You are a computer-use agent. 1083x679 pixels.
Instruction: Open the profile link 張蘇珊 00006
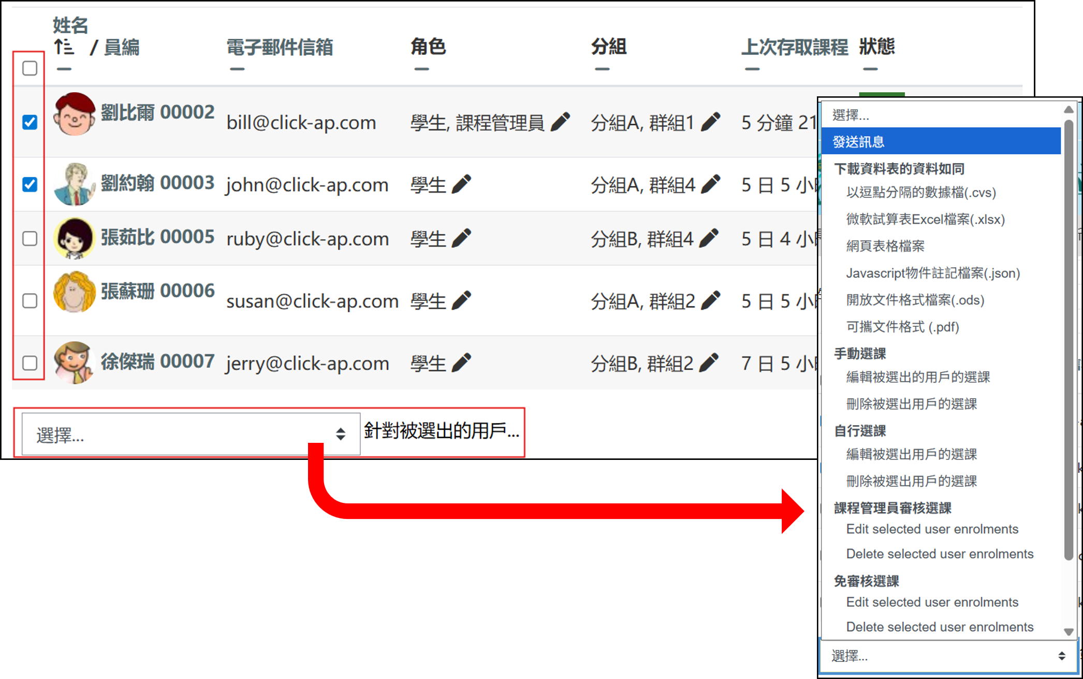pyautogui.click(x=157, y=291)
